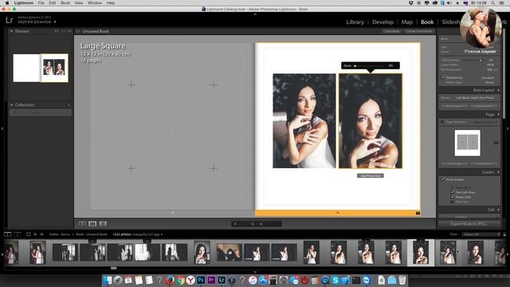Collapse the Preview panel

point(11,31)
